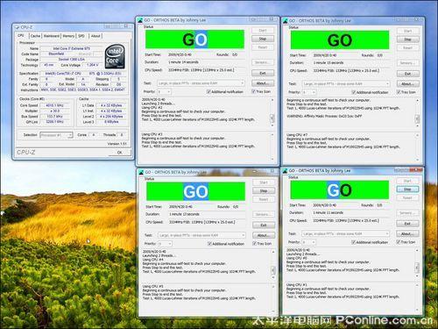Screen dimensions: 438x329
Task: Toggle Additional notification in Orthos CPU #7 window
Action: (x=370, y=92)
